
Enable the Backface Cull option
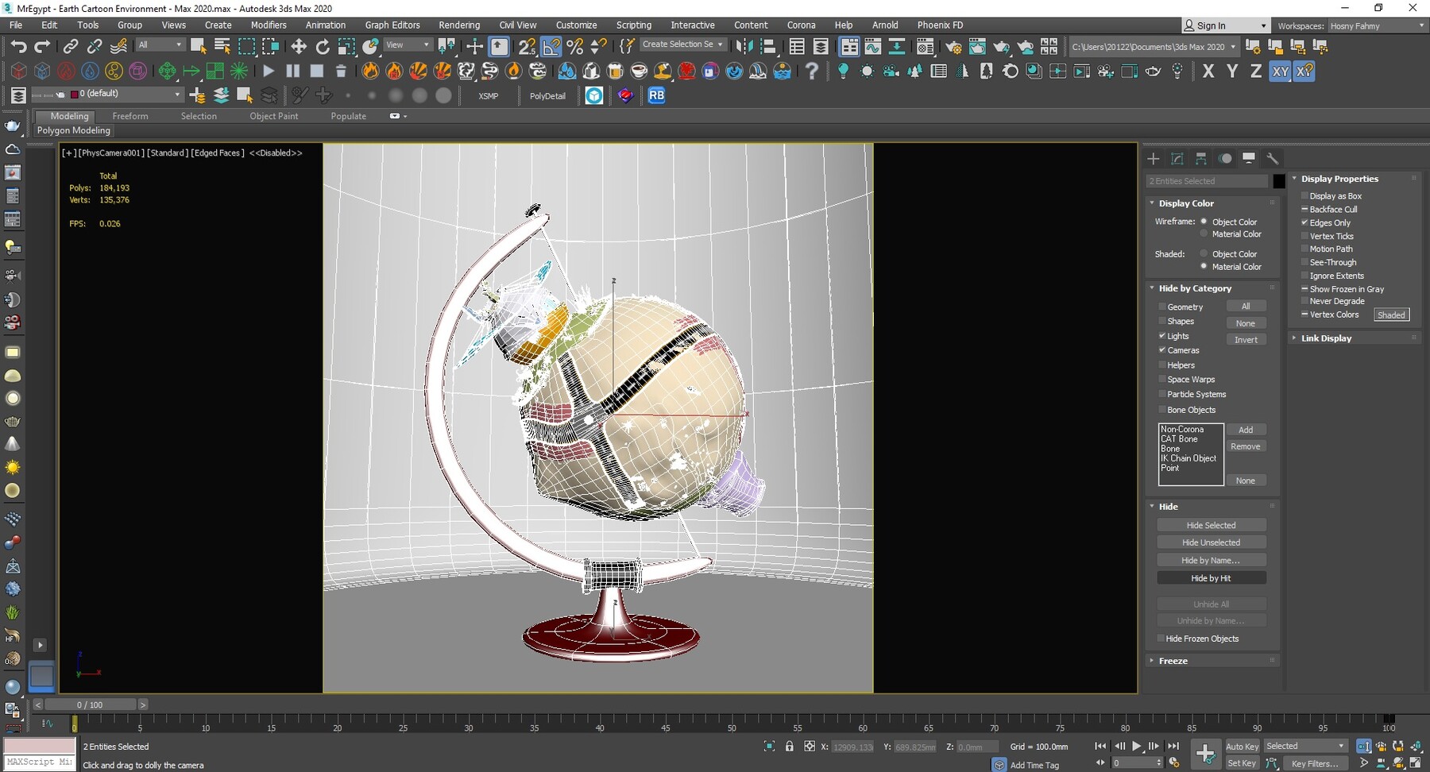1305,209
